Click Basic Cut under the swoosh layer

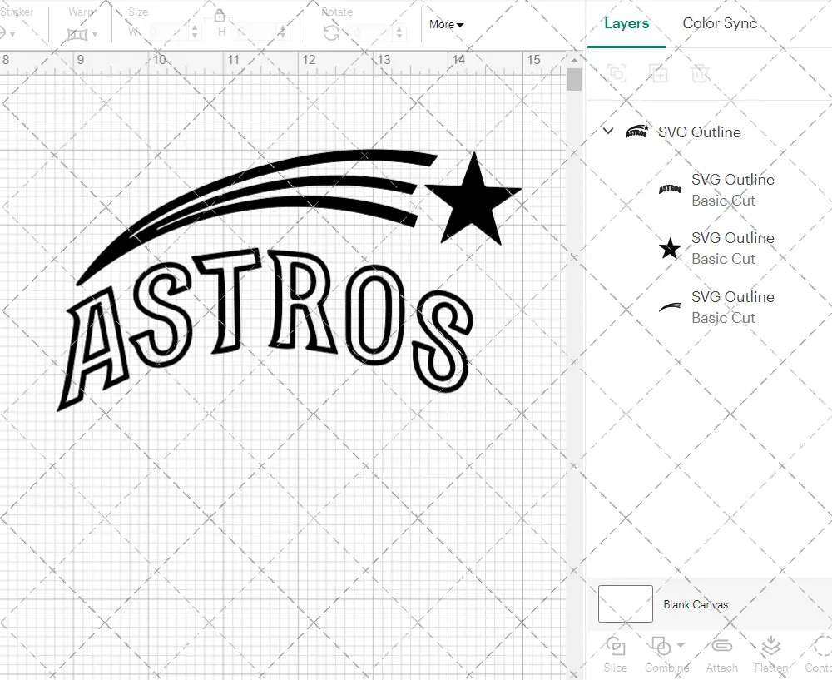(x=723, y=318)
